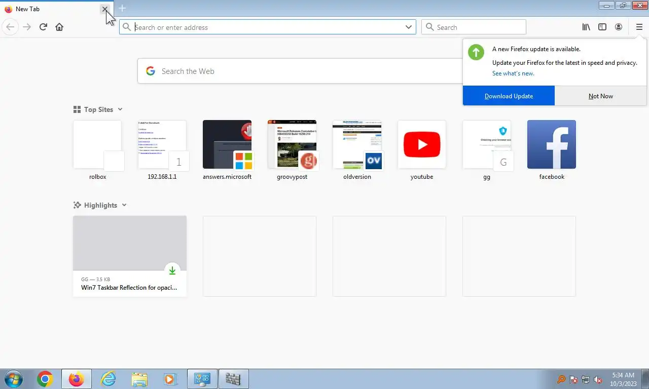Launch Internet Explorer from taskbar
The height and width of the screenshot is (389, 649).
coord(108,379)
